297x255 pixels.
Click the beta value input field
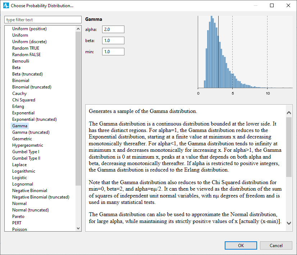point(113,41)
